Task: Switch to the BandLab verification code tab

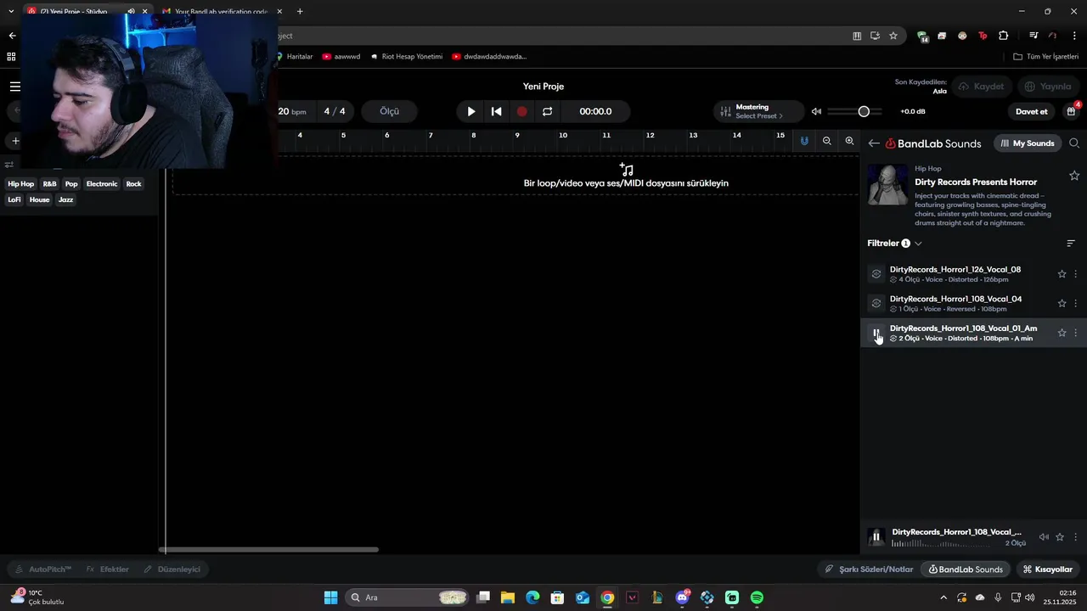Action: [222, 12]
